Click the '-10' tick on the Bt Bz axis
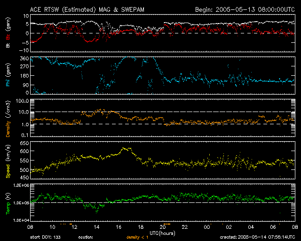 [24, 50]
